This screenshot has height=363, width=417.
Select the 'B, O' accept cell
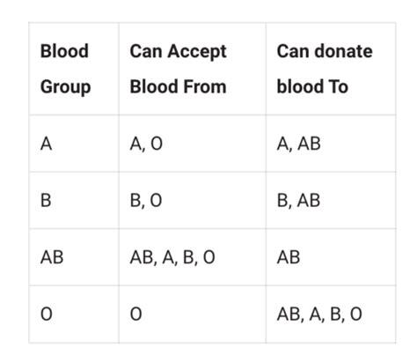(193, 200)
